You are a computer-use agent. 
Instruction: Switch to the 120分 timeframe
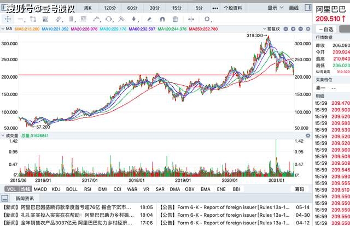coord(110,8)
